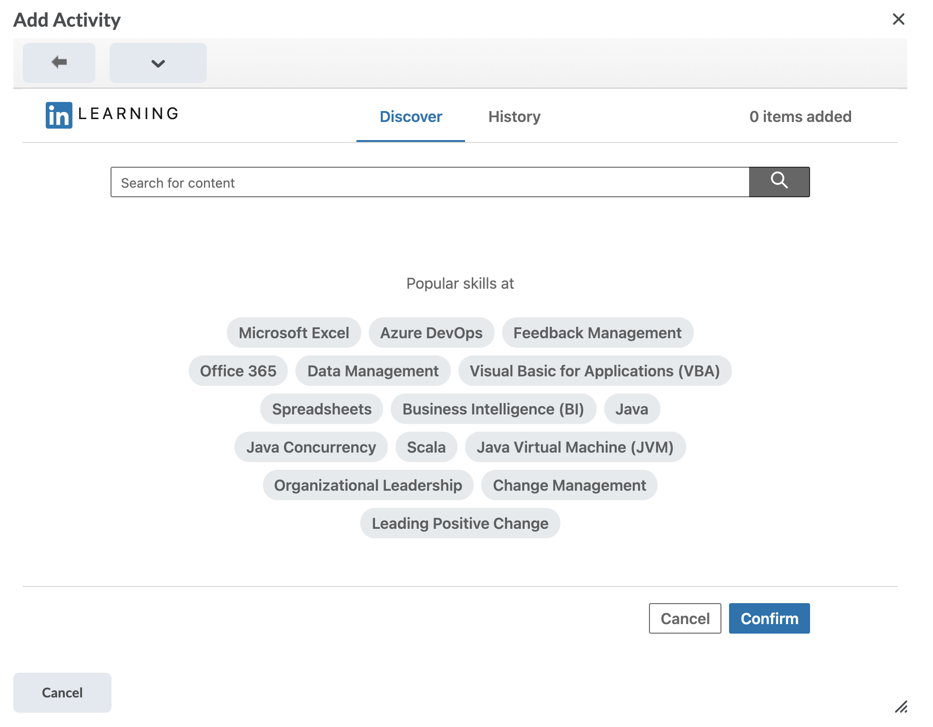Viewport: 933px width, 727px height.
Task: Focus the Search for content field
Action: pyautogui.click(x=430, y=182)
